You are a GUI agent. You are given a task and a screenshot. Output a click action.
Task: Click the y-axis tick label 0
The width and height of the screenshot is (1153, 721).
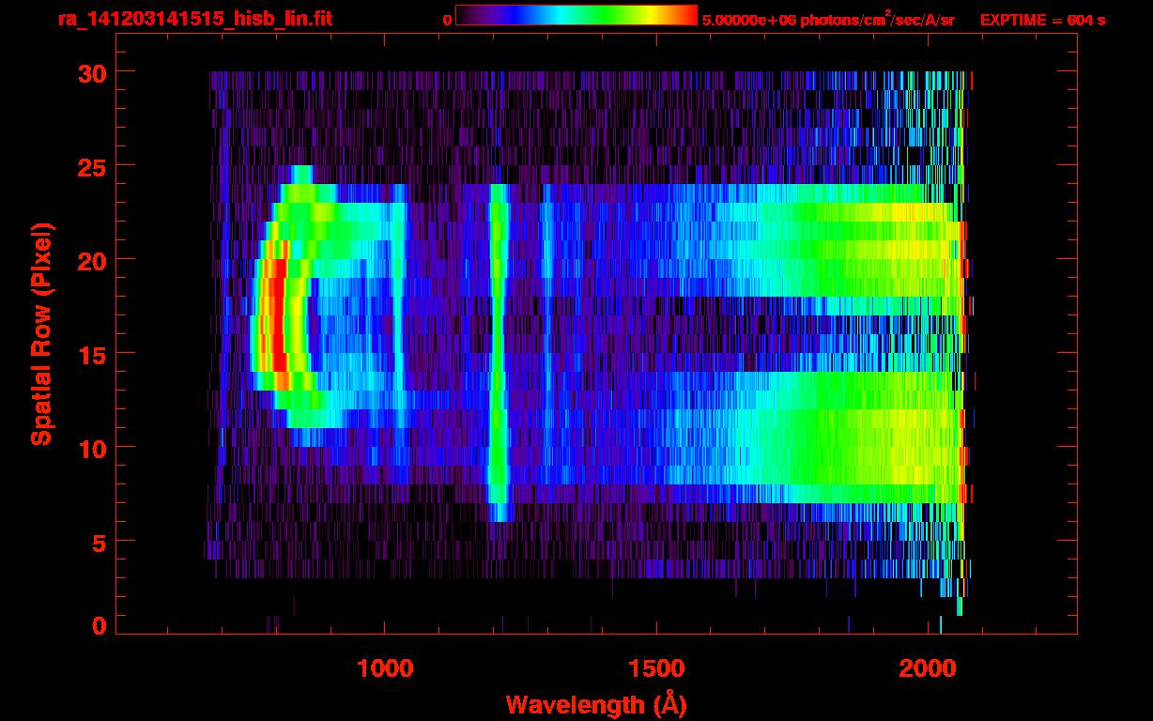pyautogui.click(x=99, y=625)
